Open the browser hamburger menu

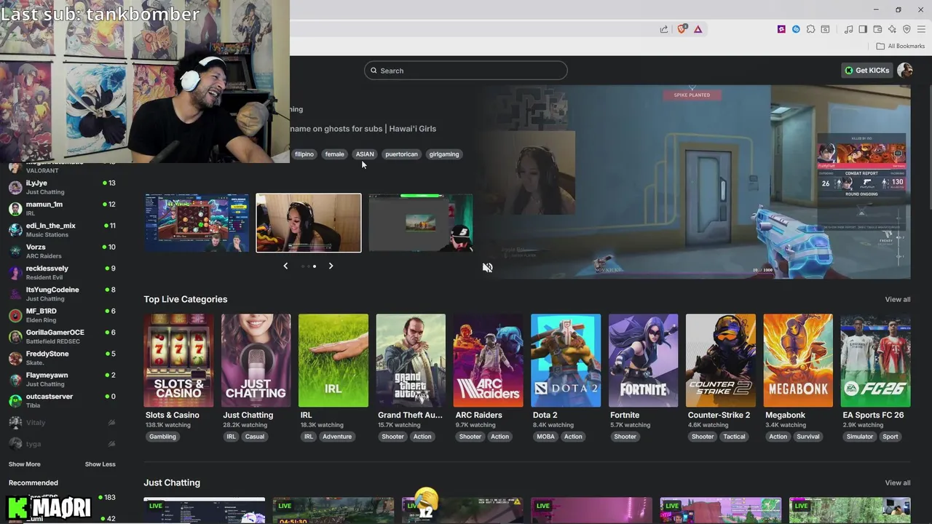(921, 29)
